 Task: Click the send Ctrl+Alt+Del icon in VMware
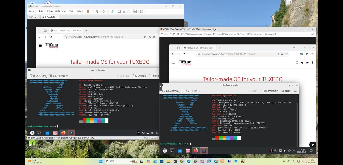97,11
